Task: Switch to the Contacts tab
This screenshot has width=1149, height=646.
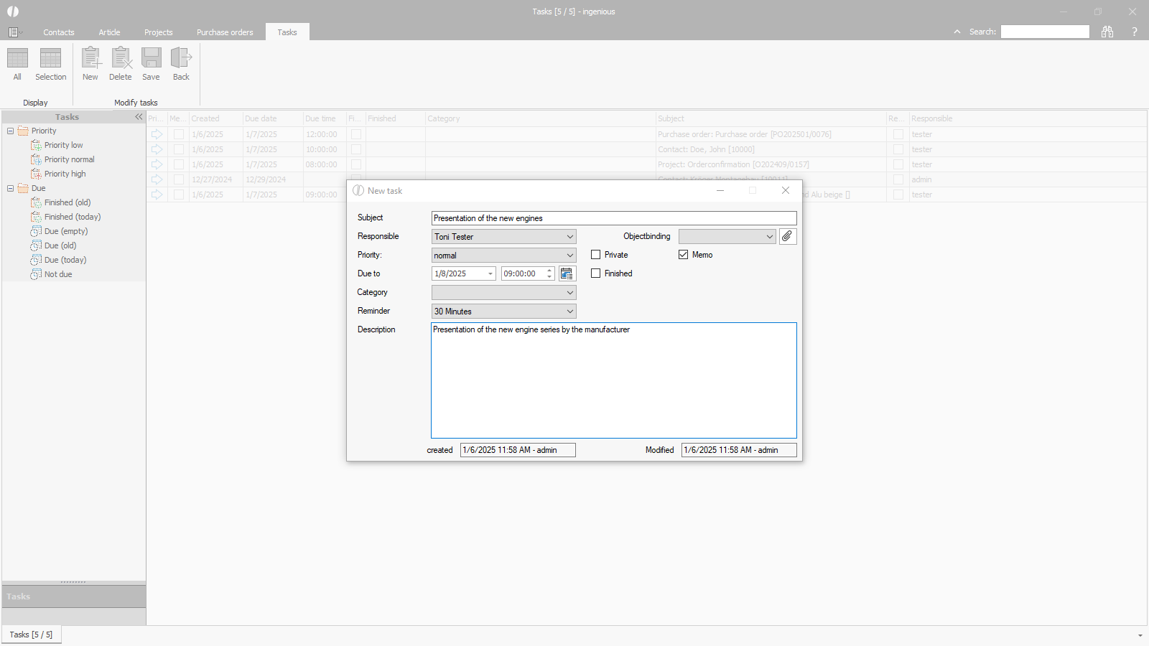Action: 58,32
